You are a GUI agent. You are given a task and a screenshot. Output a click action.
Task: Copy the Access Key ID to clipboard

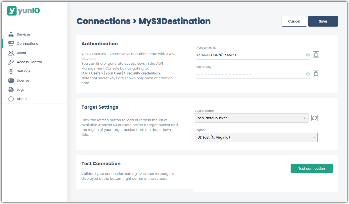(x=316, y=54)
